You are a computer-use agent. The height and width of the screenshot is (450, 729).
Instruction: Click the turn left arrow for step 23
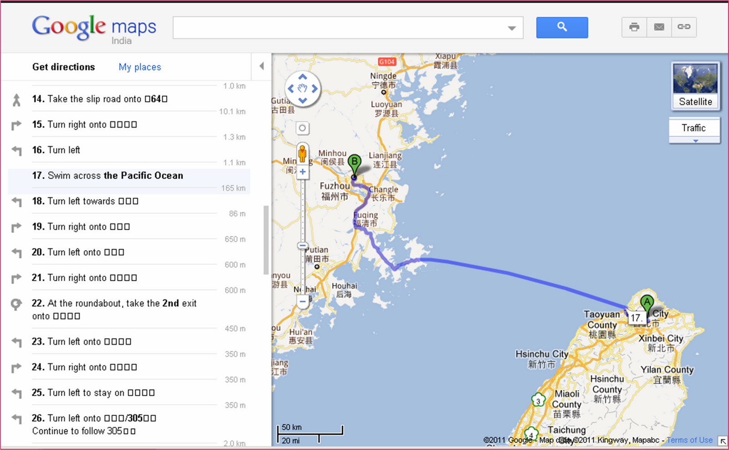click(x=16, y=342)
